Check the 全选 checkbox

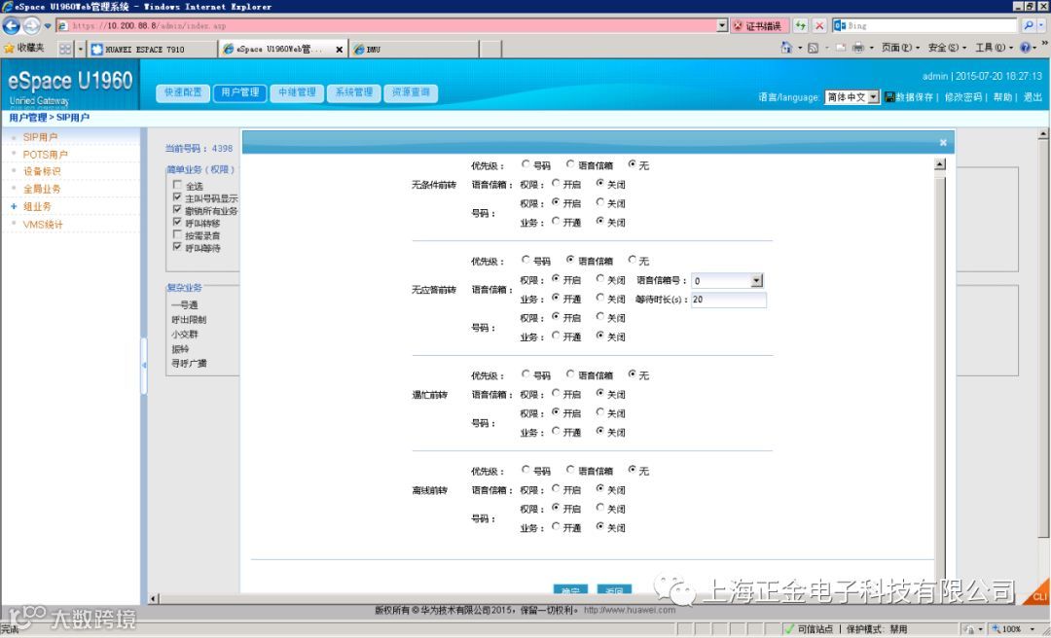[177, 184]
